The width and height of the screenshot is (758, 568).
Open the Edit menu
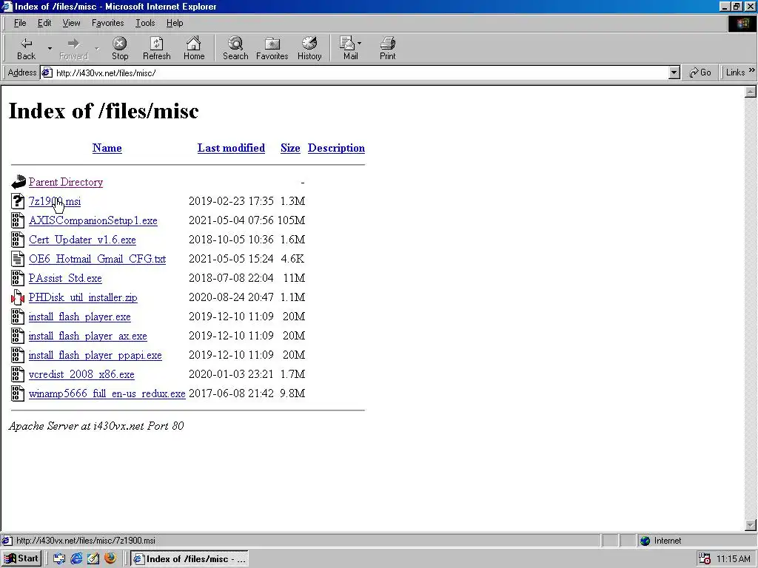click(x=44, y=23)
